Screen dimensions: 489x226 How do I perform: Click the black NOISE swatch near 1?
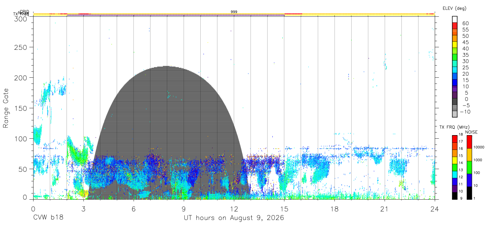(469, 193)
